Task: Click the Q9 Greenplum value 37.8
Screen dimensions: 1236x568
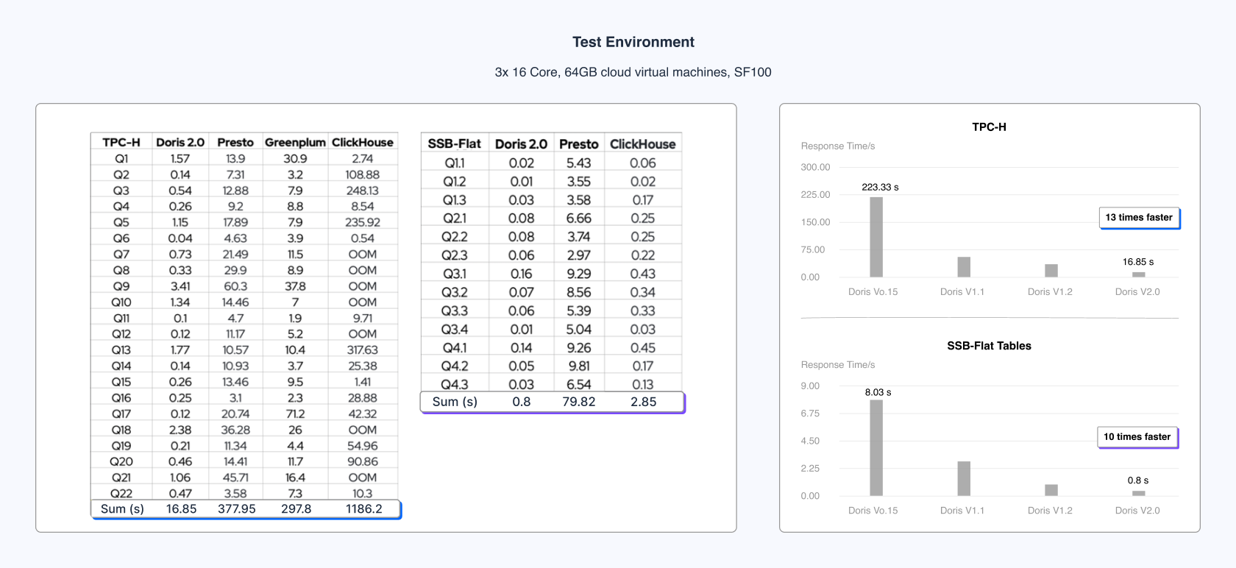Action: [295, 286]
